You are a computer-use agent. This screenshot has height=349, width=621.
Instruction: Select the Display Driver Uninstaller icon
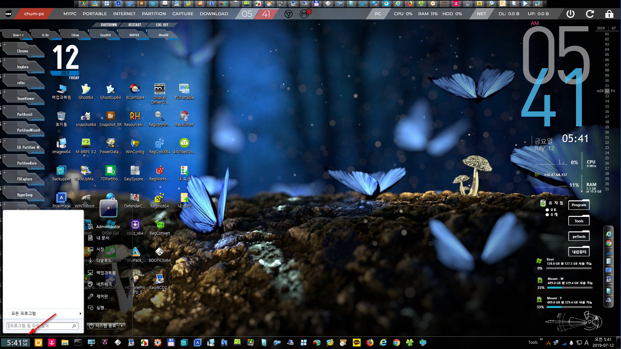(159, 94)
